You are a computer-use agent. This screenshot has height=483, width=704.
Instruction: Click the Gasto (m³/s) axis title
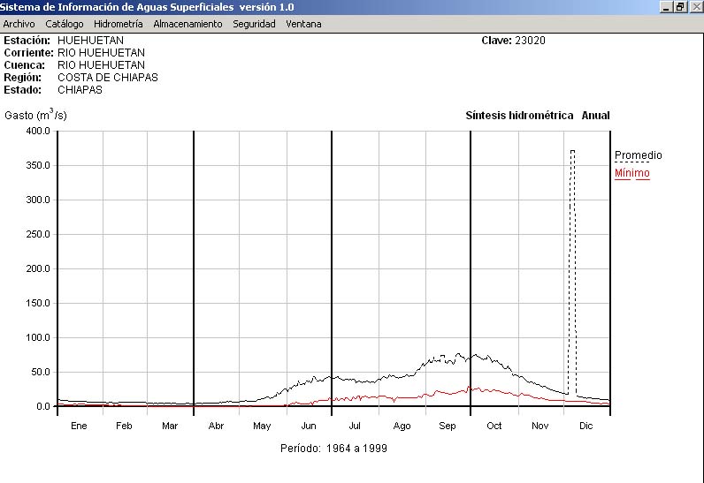pos(35,115)
